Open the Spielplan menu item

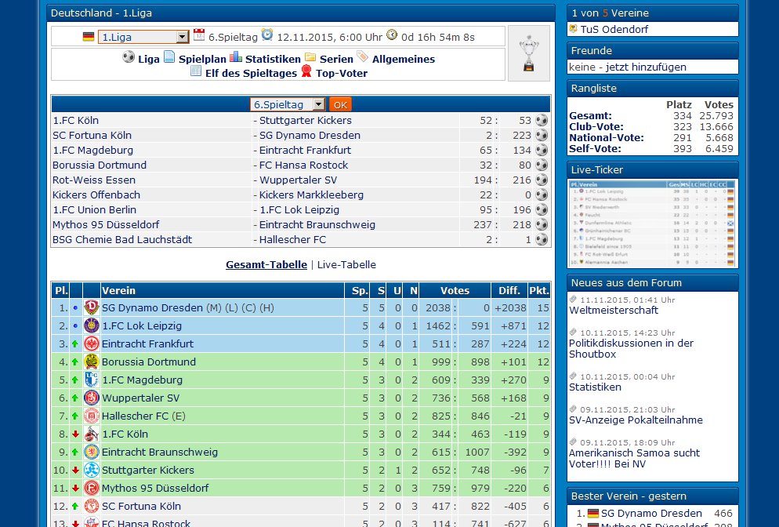[x=202, y=59]
